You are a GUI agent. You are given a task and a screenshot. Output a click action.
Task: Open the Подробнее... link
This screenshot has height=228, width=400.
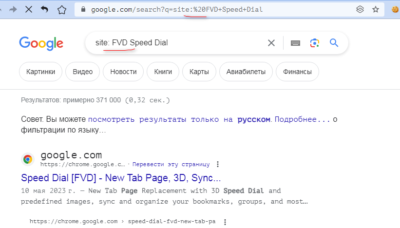point(302,119)
